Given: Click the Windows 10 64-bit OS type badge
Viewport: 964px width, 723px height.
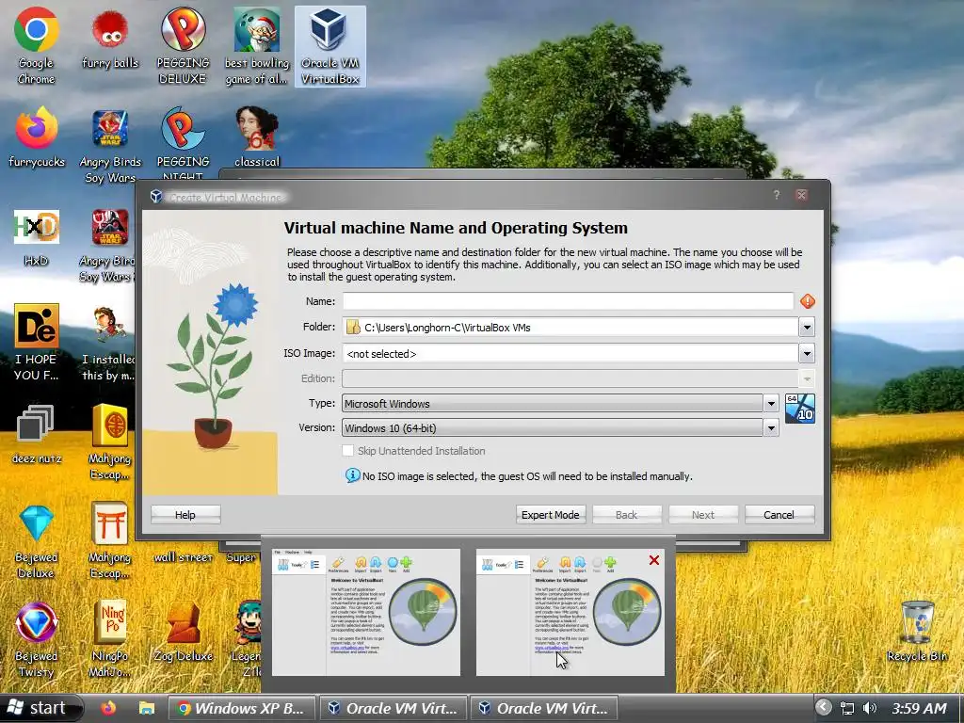Looking at the screenshot, I should tap(800, 409).
